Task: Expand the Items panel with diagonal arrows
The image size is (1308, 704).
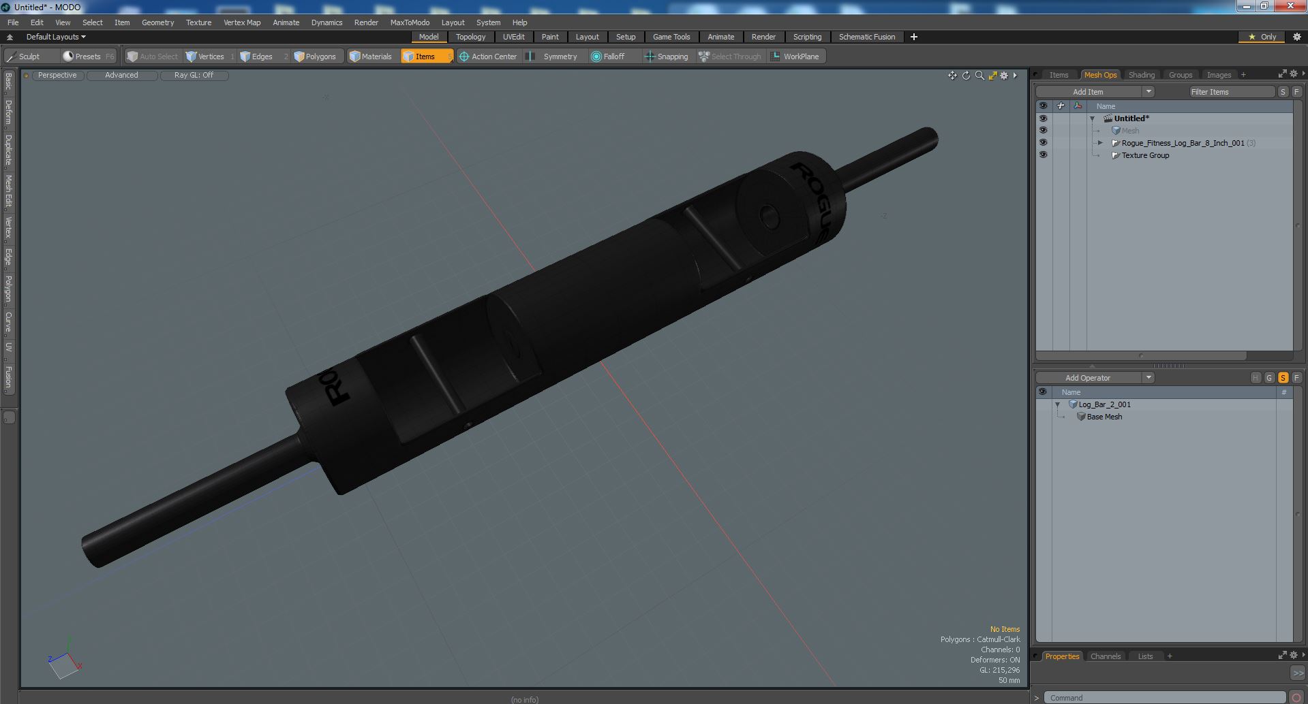Action: point(1282,74)
